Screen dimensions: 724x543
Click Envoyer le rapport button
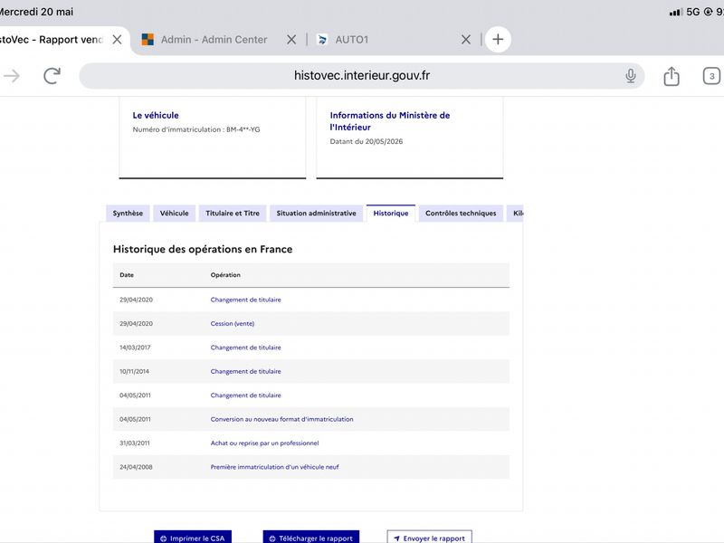(x=429, y=538)
